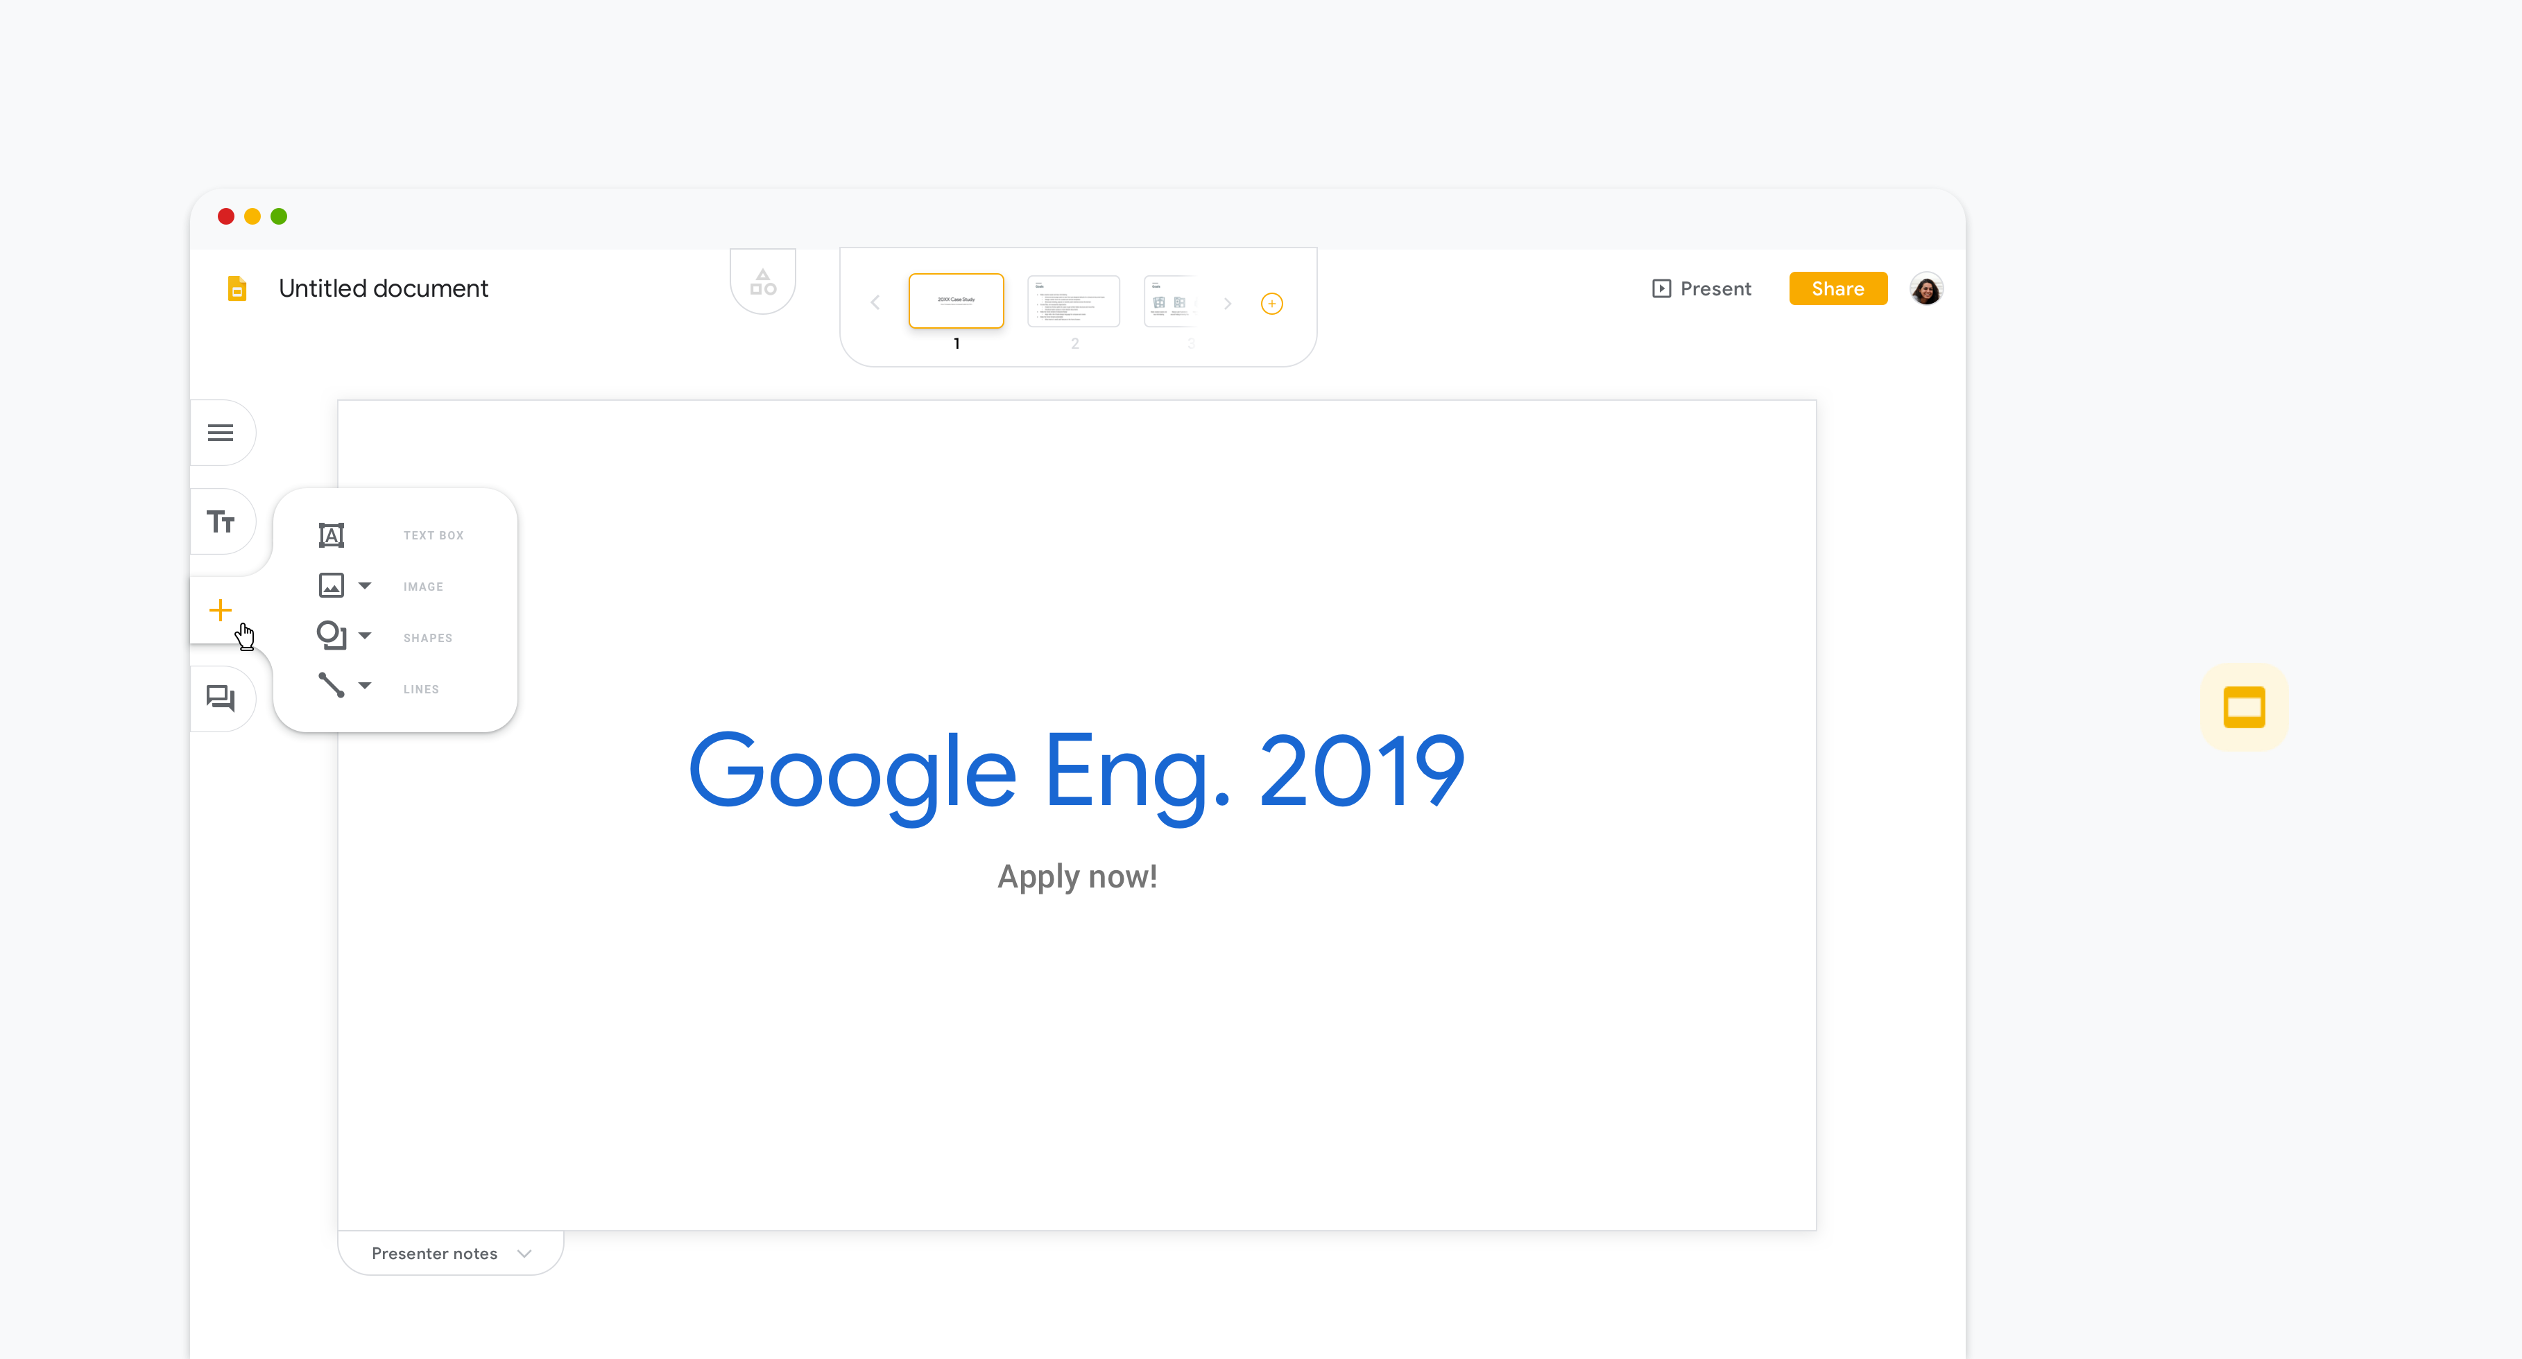Click the text formatting Tt icon
Screen dimensions: 2522x1359
[x=221, y=521]
